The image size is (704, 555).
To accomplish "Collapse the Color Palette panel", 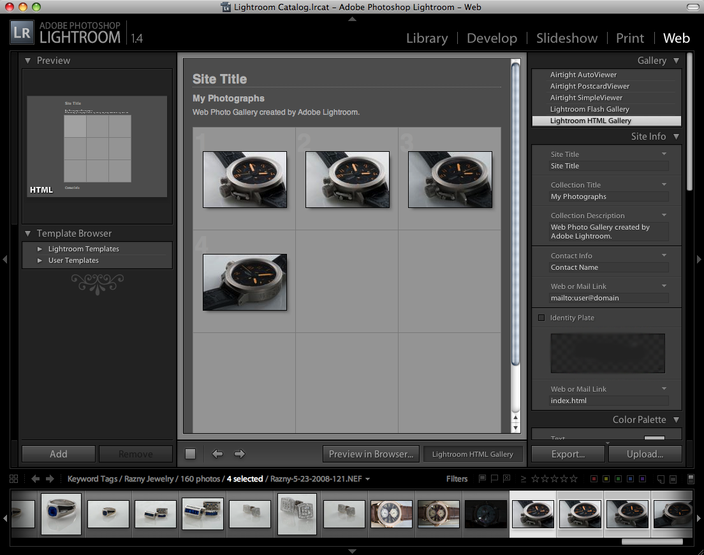I will (x=676, y=420).
